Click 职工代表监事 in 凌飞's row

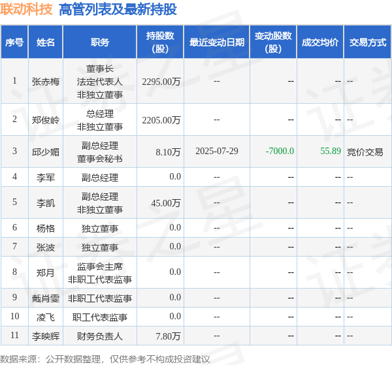(100, 317)
